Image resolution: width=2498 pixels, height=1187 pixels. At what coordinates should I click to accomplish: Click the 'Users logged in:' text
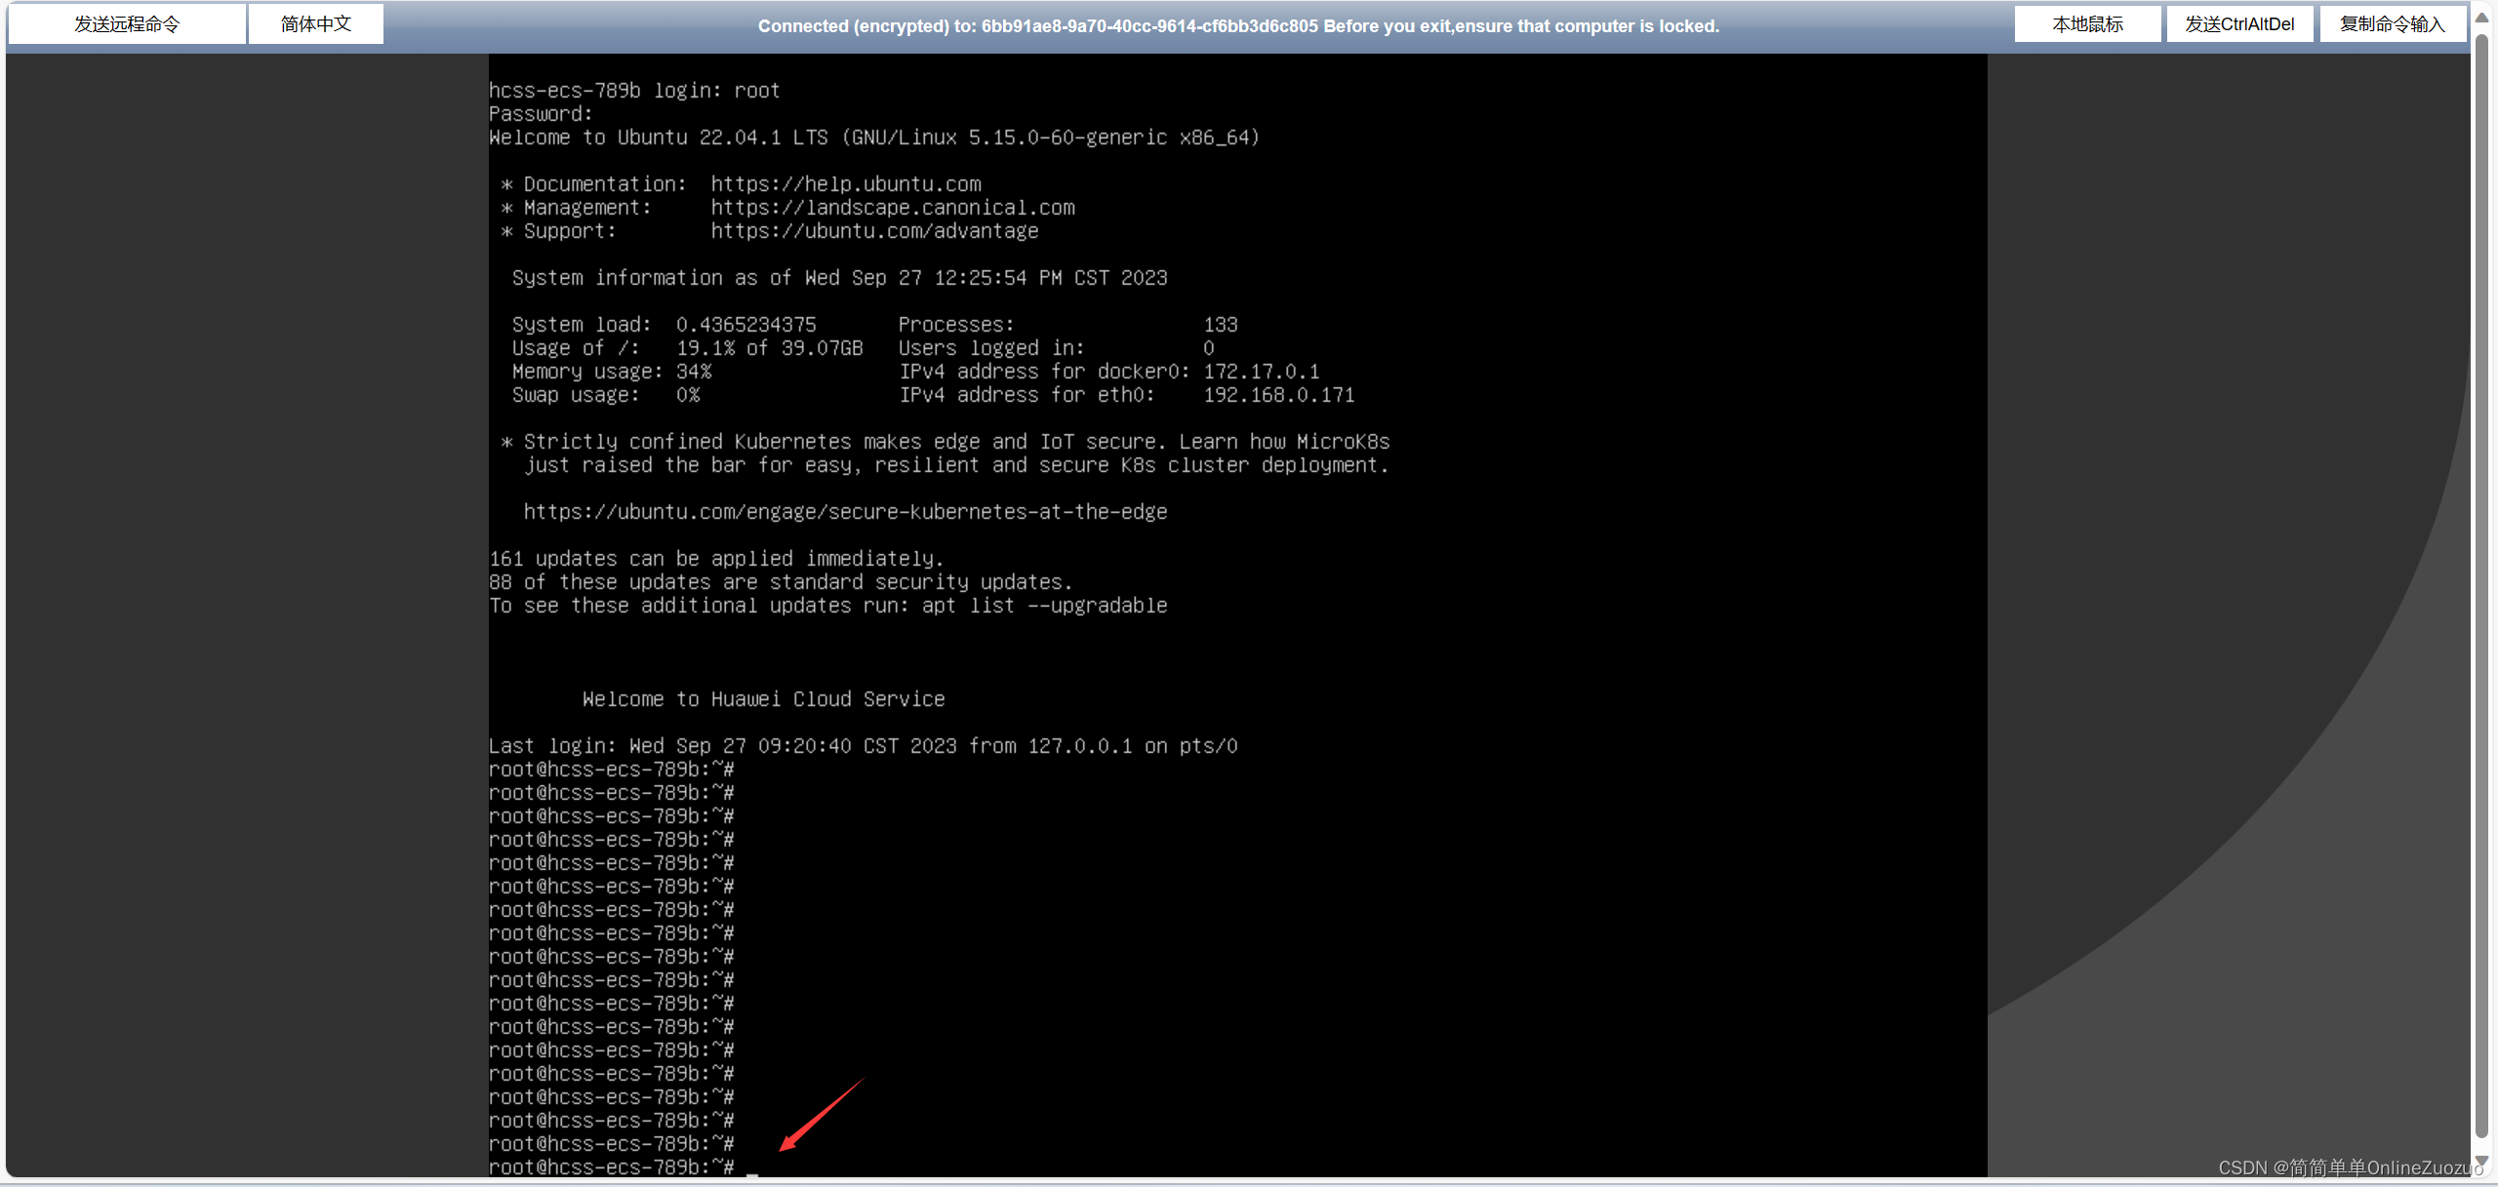[991, 348]
